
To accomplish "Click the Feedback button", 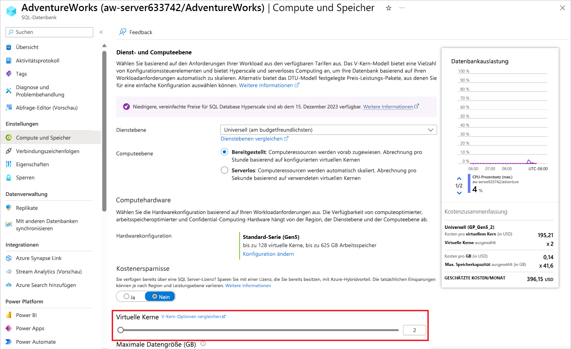I will click(x=136, y=32).
